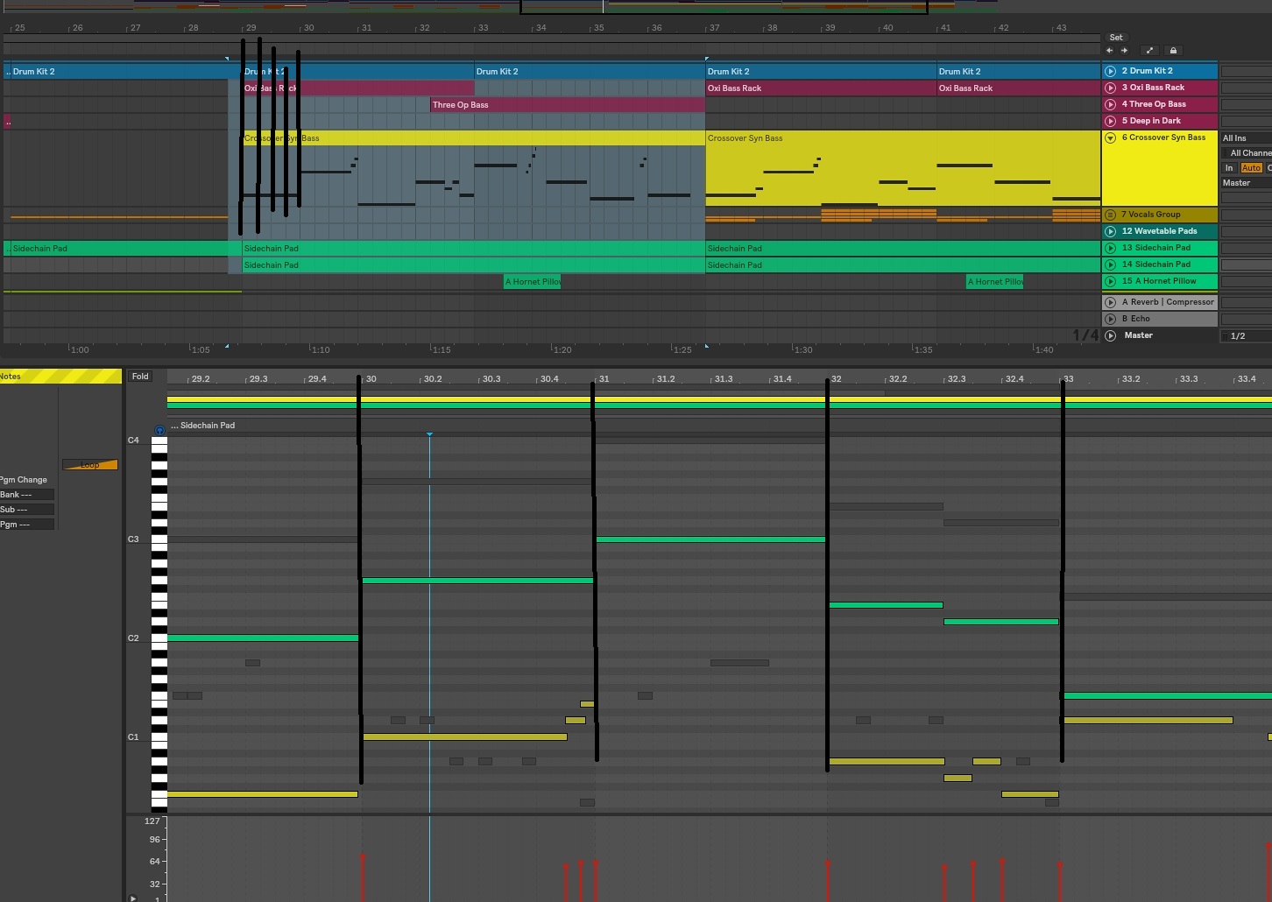Viewport: 1272px width, 902px height.
Task: Set monitoring to In
Action: click(x=1230, y=168)
